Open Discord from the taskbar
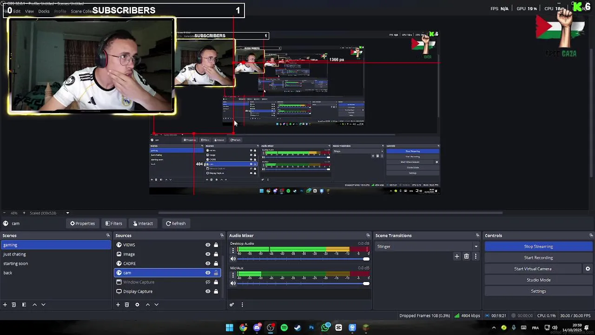The height and width of the screenshot is (335, 595). (x=257, y=328)
